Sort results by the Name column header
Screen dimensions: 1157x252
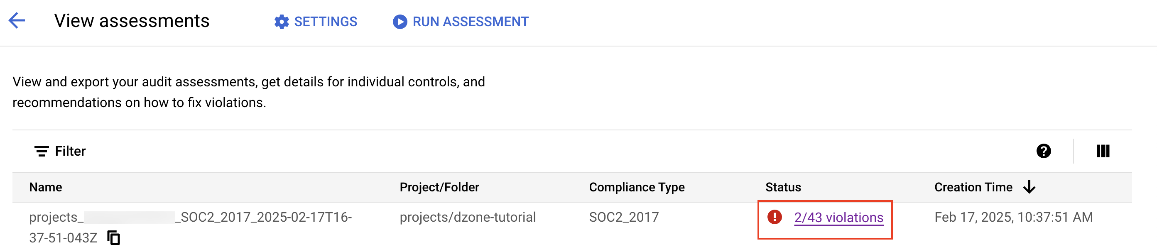pyautogui.click(x=46, y=187)
